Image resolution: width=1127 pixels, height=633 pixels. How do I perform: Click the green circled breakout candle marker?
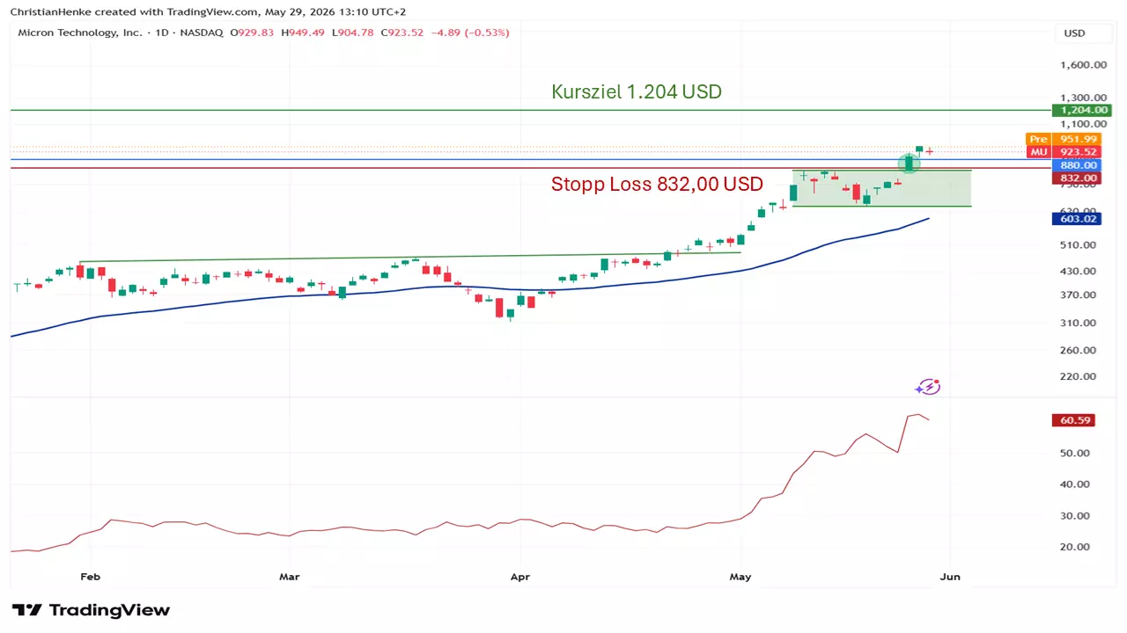[909, 163]
